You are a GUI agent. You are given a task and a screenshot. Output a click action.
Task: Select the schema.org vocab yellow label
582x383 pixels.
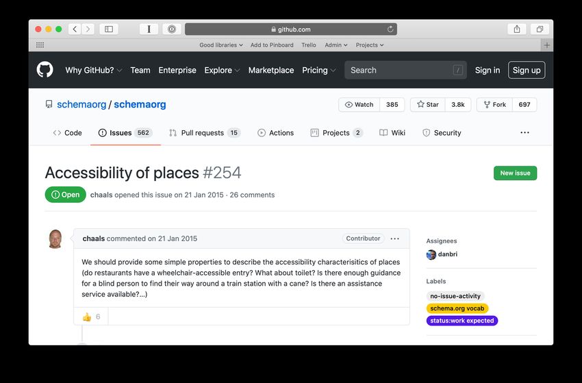tap(457, 308)
